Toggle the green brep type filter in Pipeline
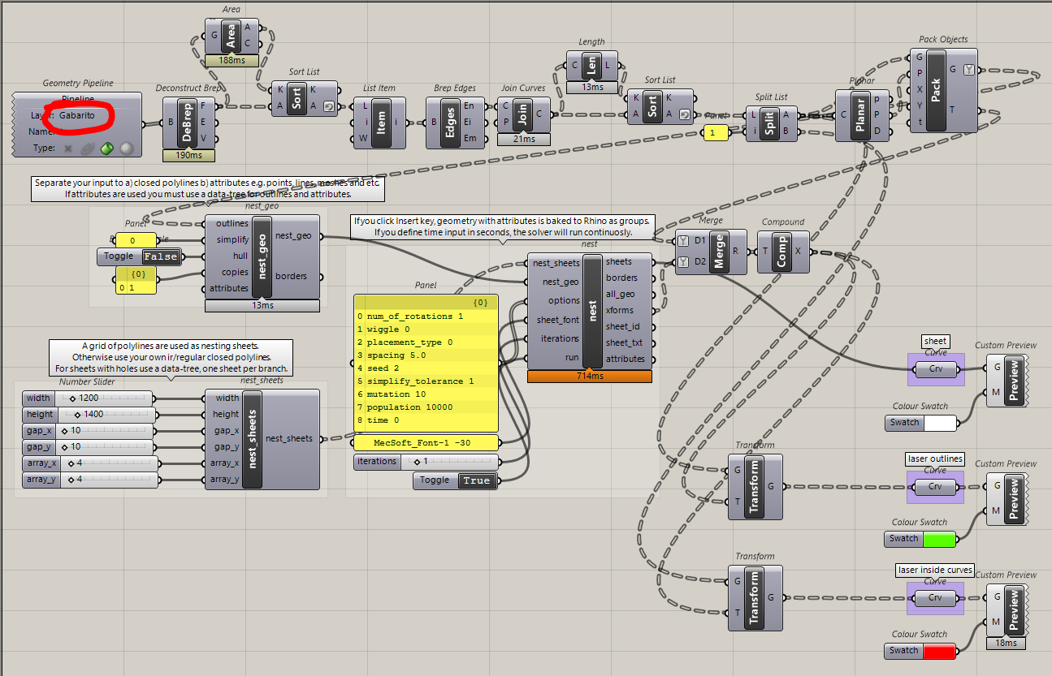This screenshot has width=1052, height=676. pyautogui.click(x=106, y=149)
